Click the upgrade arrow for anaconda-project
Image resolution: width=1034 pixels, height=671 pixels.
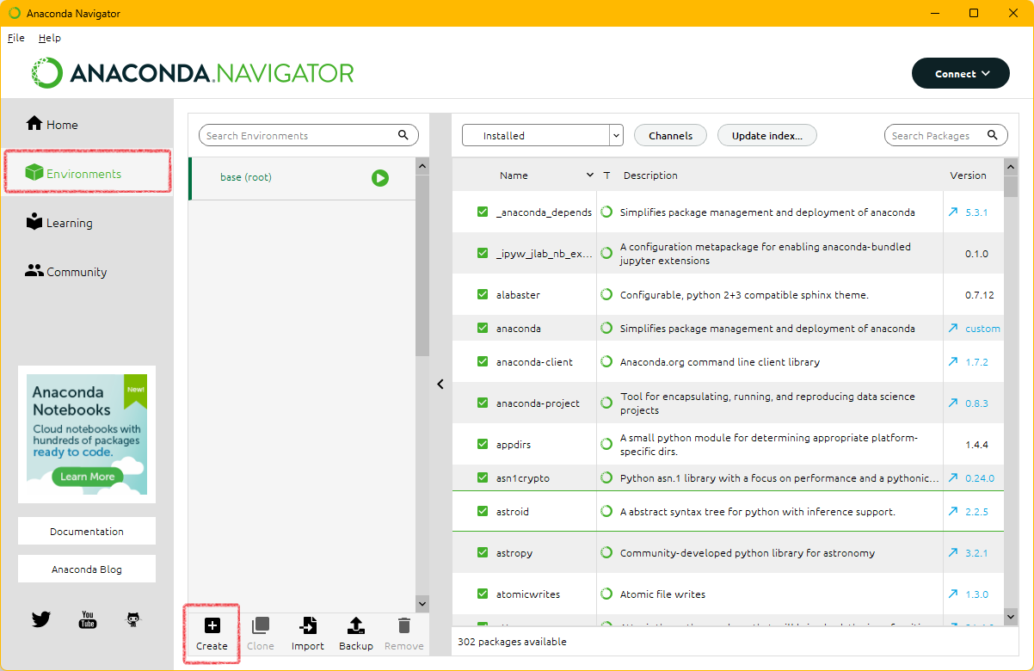coord(953,403)
